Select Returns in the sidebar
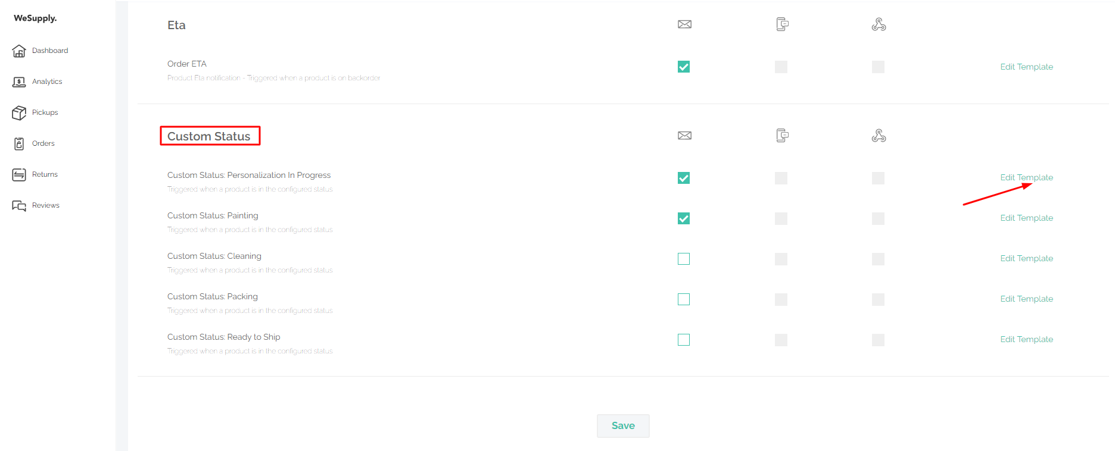 tap(45, 174)
